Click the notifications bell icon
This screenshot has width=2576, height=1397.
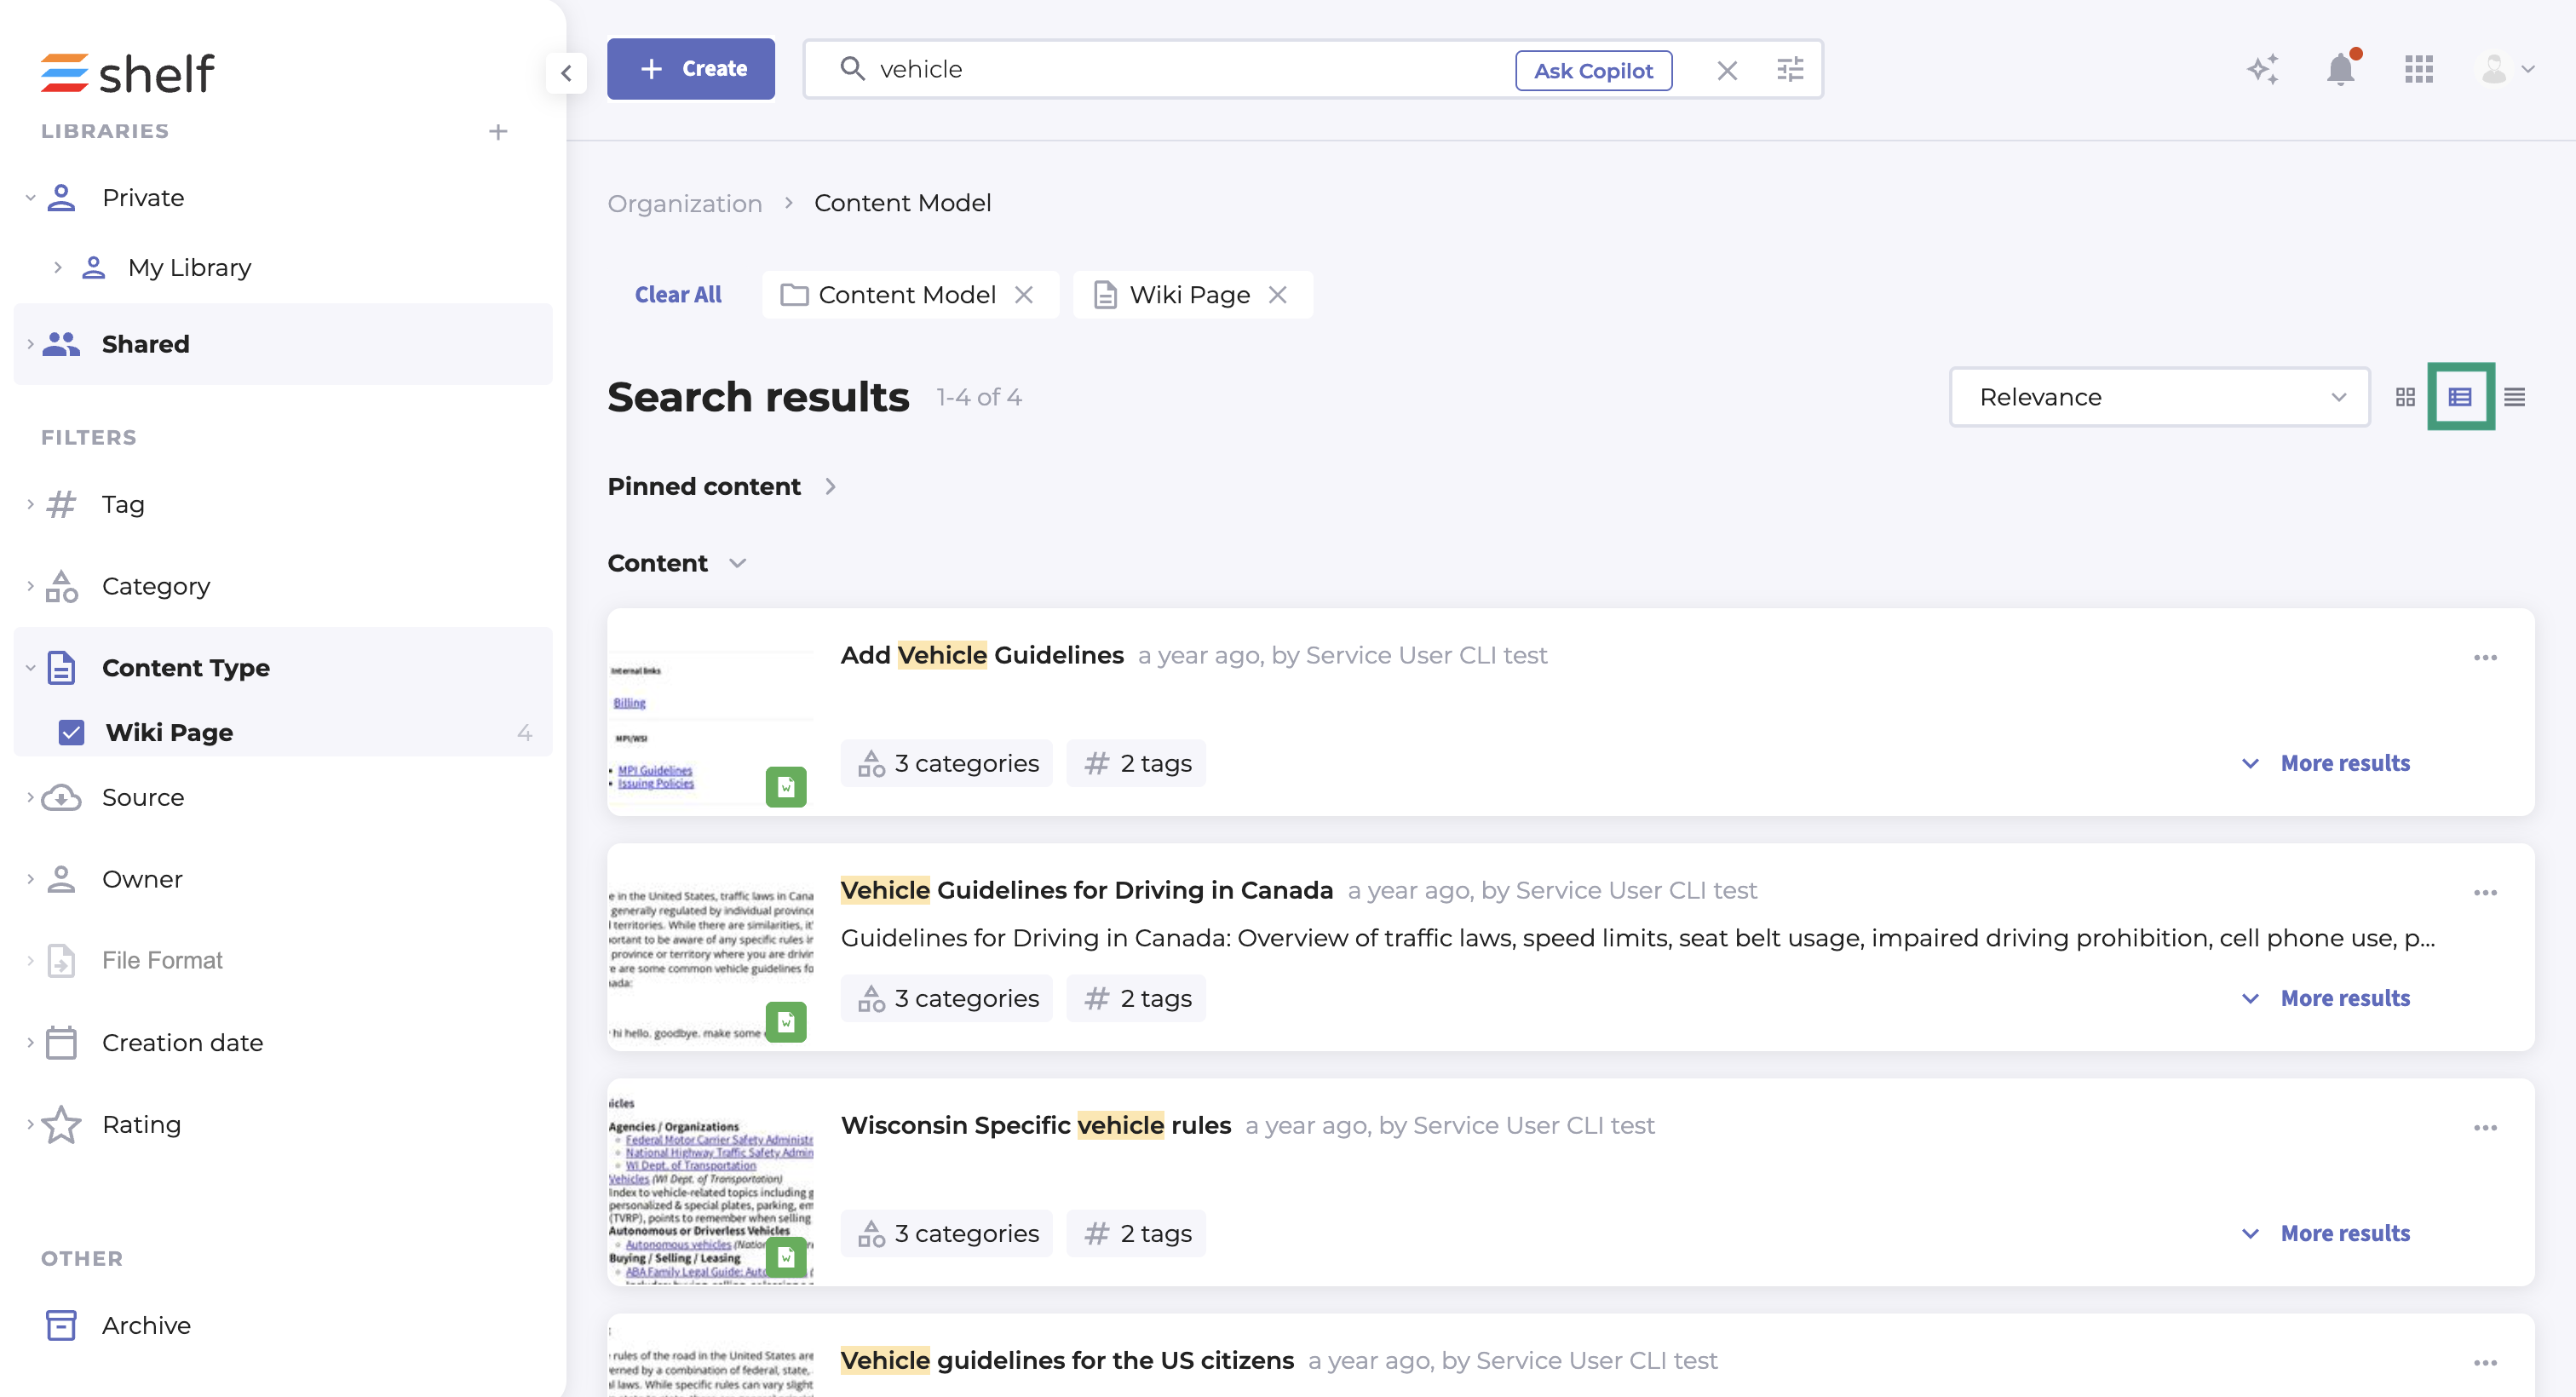[2340, 70]
